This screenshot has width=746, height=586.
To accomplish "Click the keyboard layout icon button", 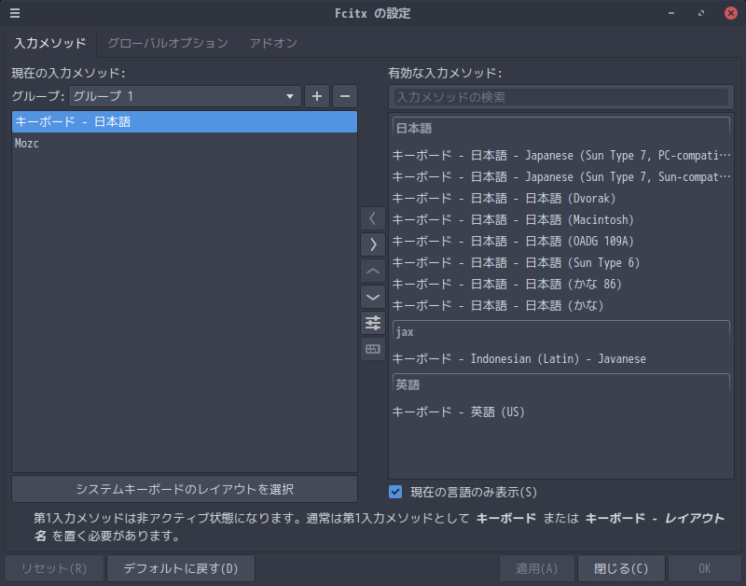I will (373, 349).
